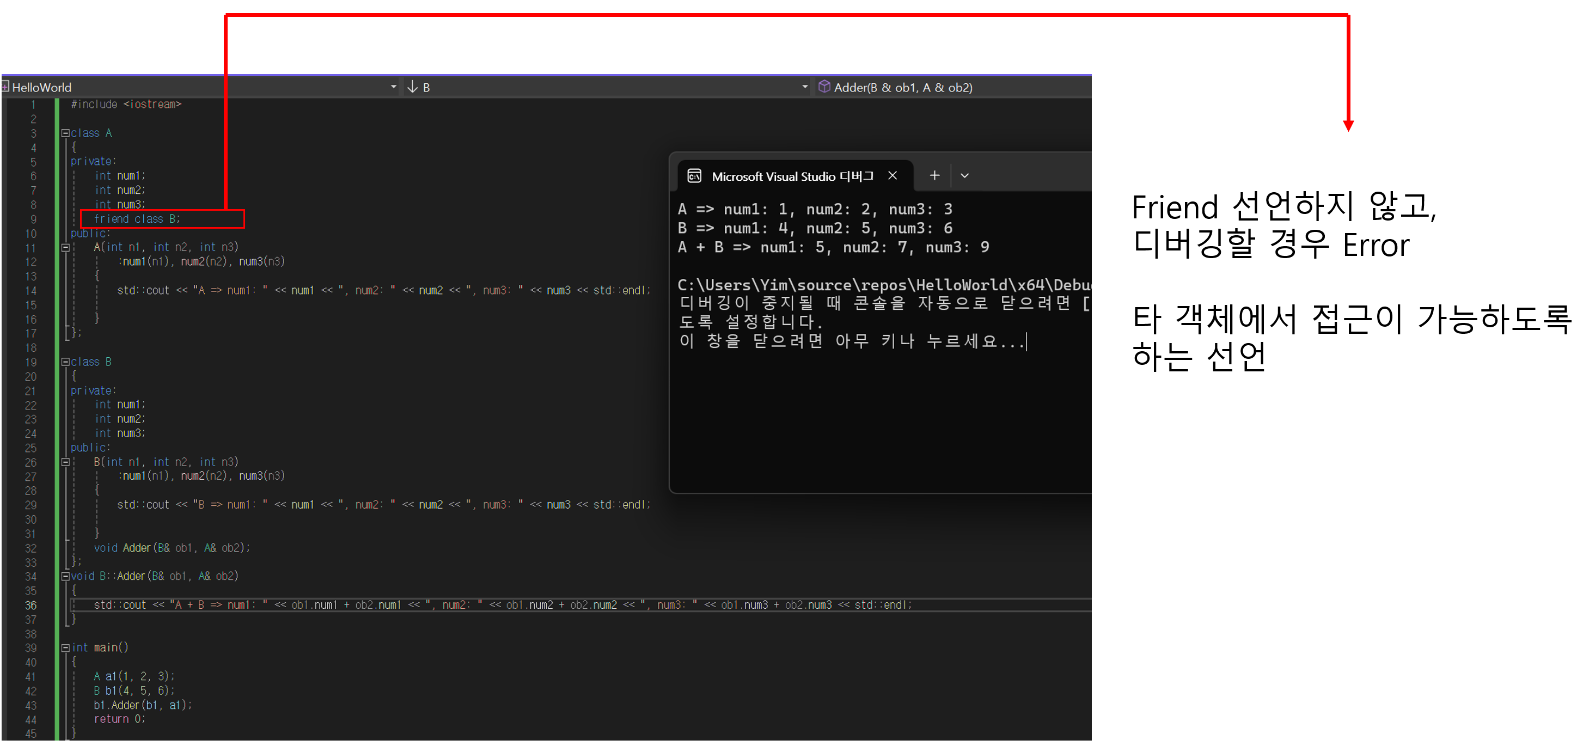The height and width of the screenshot is (746, 1577).
Task: Click 'A(int n1, int n2, int n3)' constructor signature
Action: [166, 247]
